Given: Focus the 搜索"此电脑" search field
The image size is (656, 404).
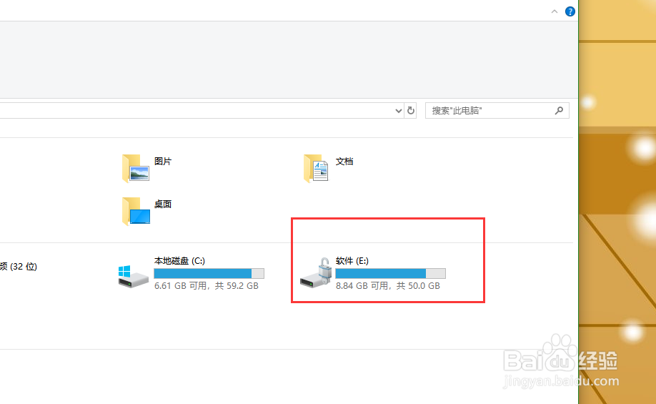Looking at the screenshot, I should coord(489,111).
